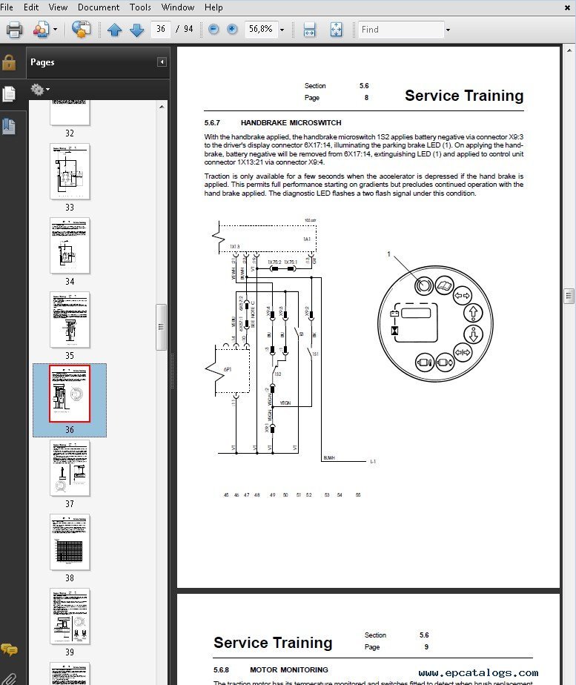Click the page 32 thumbnail label
The image size is (576, 685).
[x=70, y=133]
